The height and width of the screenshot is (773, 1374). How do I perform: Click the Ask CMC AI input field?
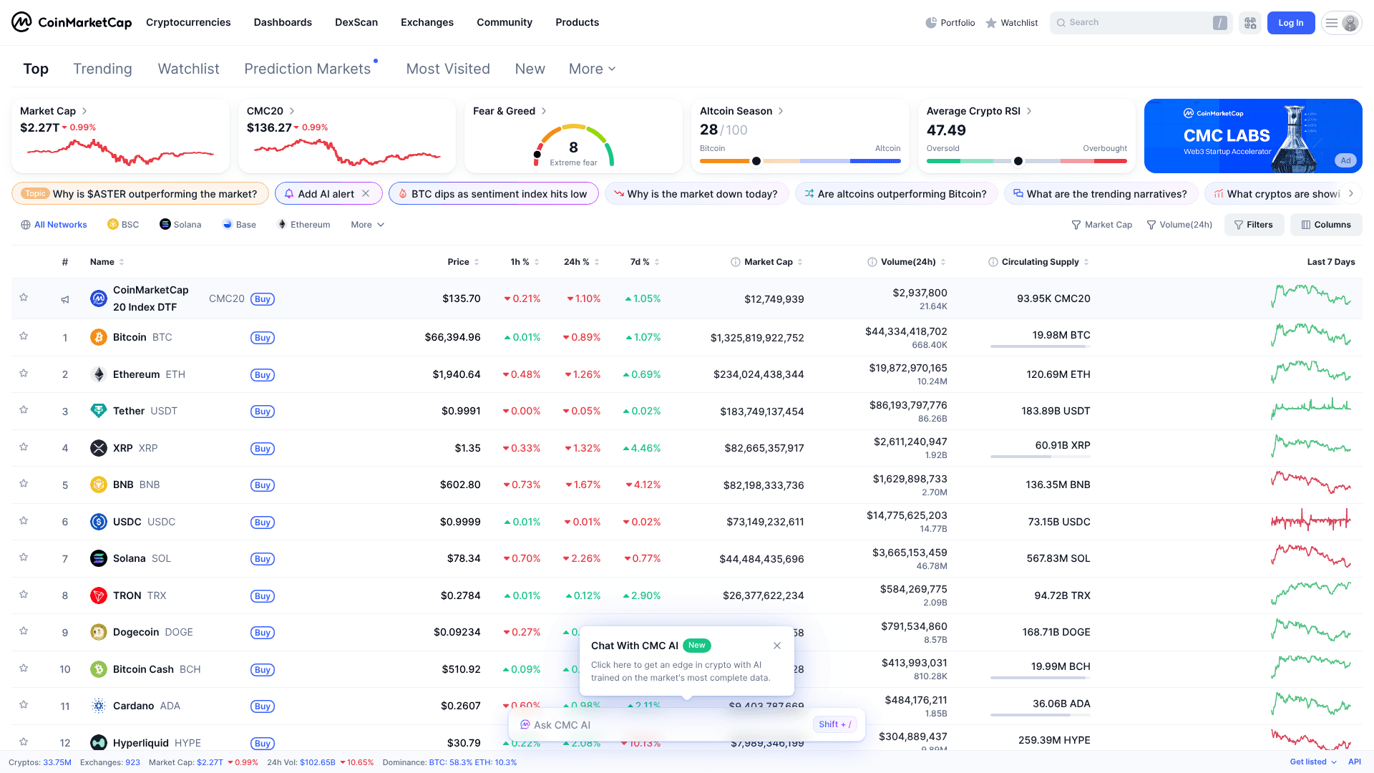point(658,724)
